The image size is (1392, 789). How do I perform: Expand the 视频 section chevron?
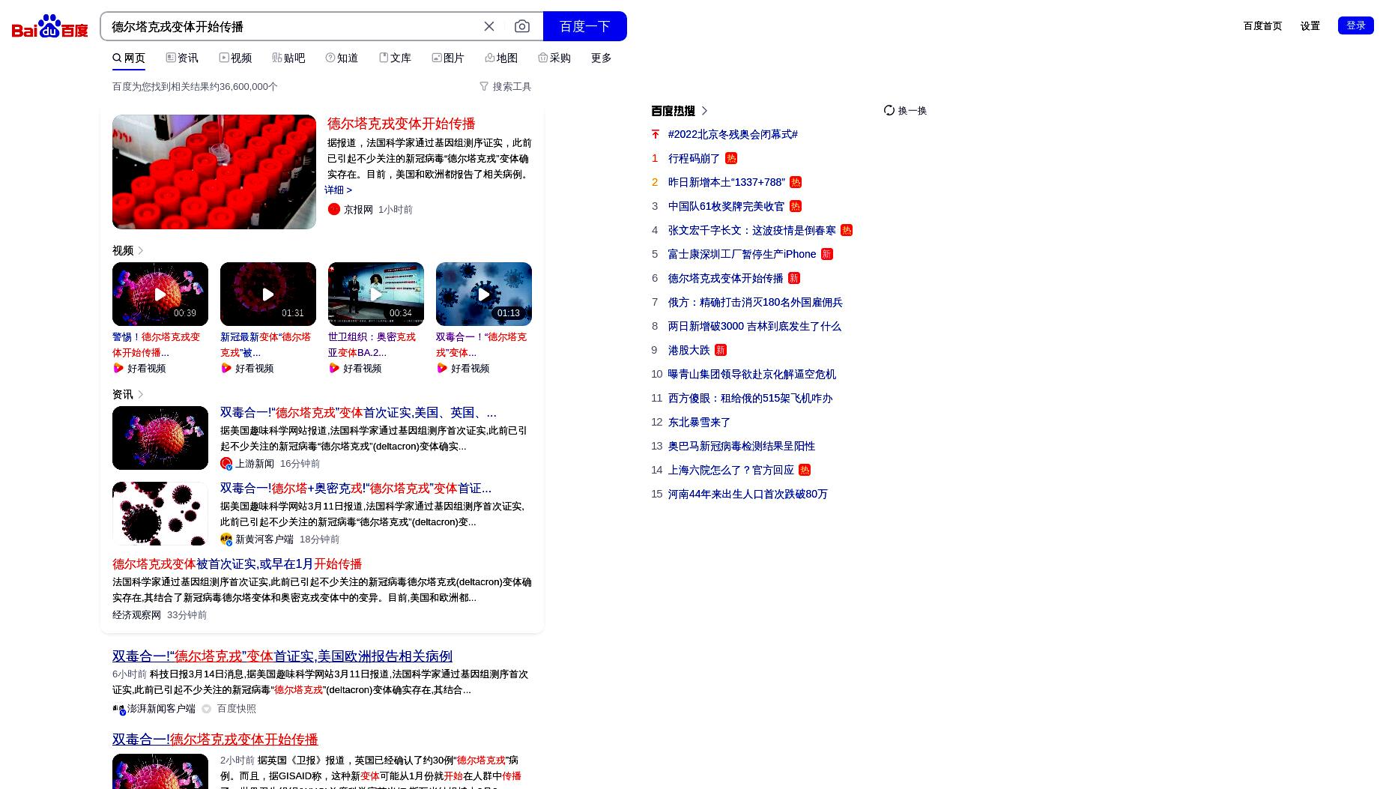pos(140,250)
